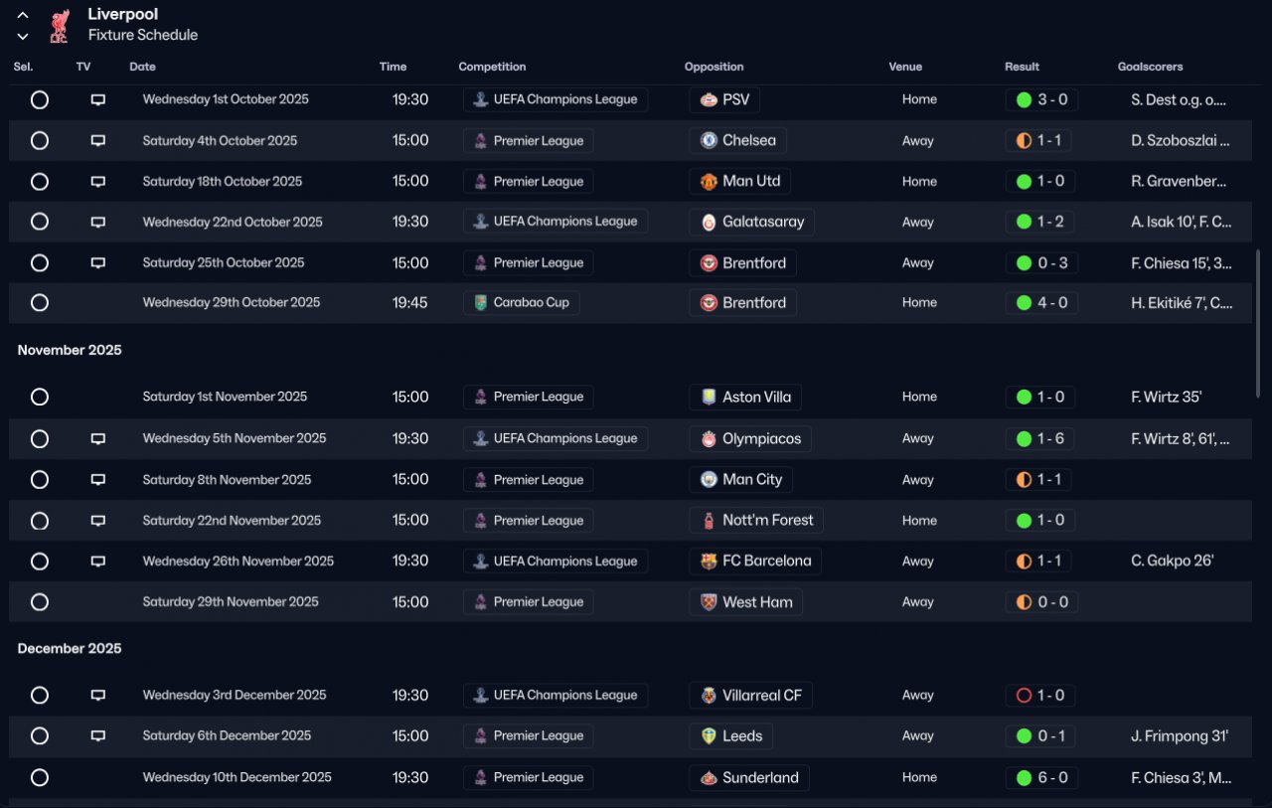Click the West Ham club crest
Viewport: 1272px width, 808px height.
click(x=709, y=602)
